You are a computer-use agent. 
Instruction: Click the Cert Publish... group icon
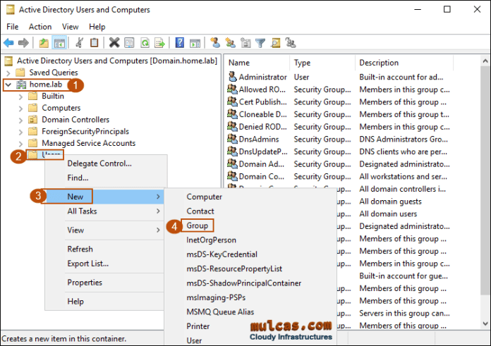point(232,101)
